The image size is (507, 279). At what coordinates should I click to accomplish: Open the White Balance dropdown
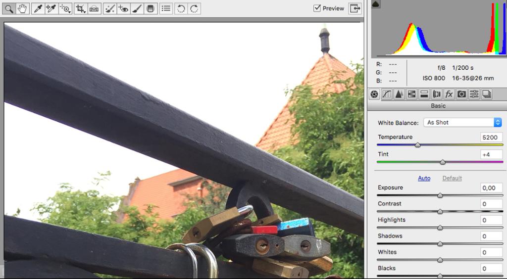pyautogui.click(x=462, y=122)
